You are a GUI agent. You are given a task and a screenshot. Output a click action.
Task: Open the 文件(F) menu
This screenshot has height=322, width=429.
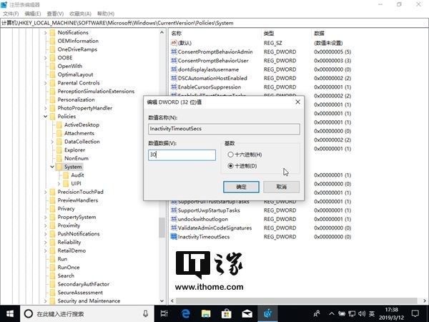pos(11,14)
